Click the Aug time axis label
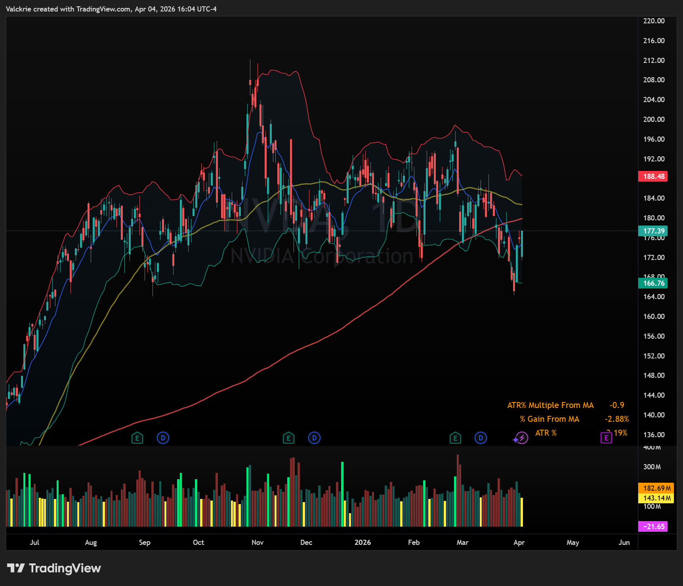 pyautogui.click(x=91, y=542)
